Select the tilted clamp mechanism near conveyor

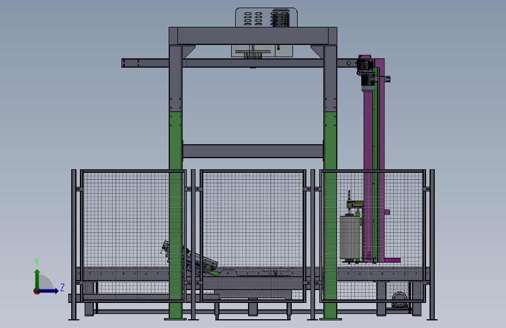190,259
